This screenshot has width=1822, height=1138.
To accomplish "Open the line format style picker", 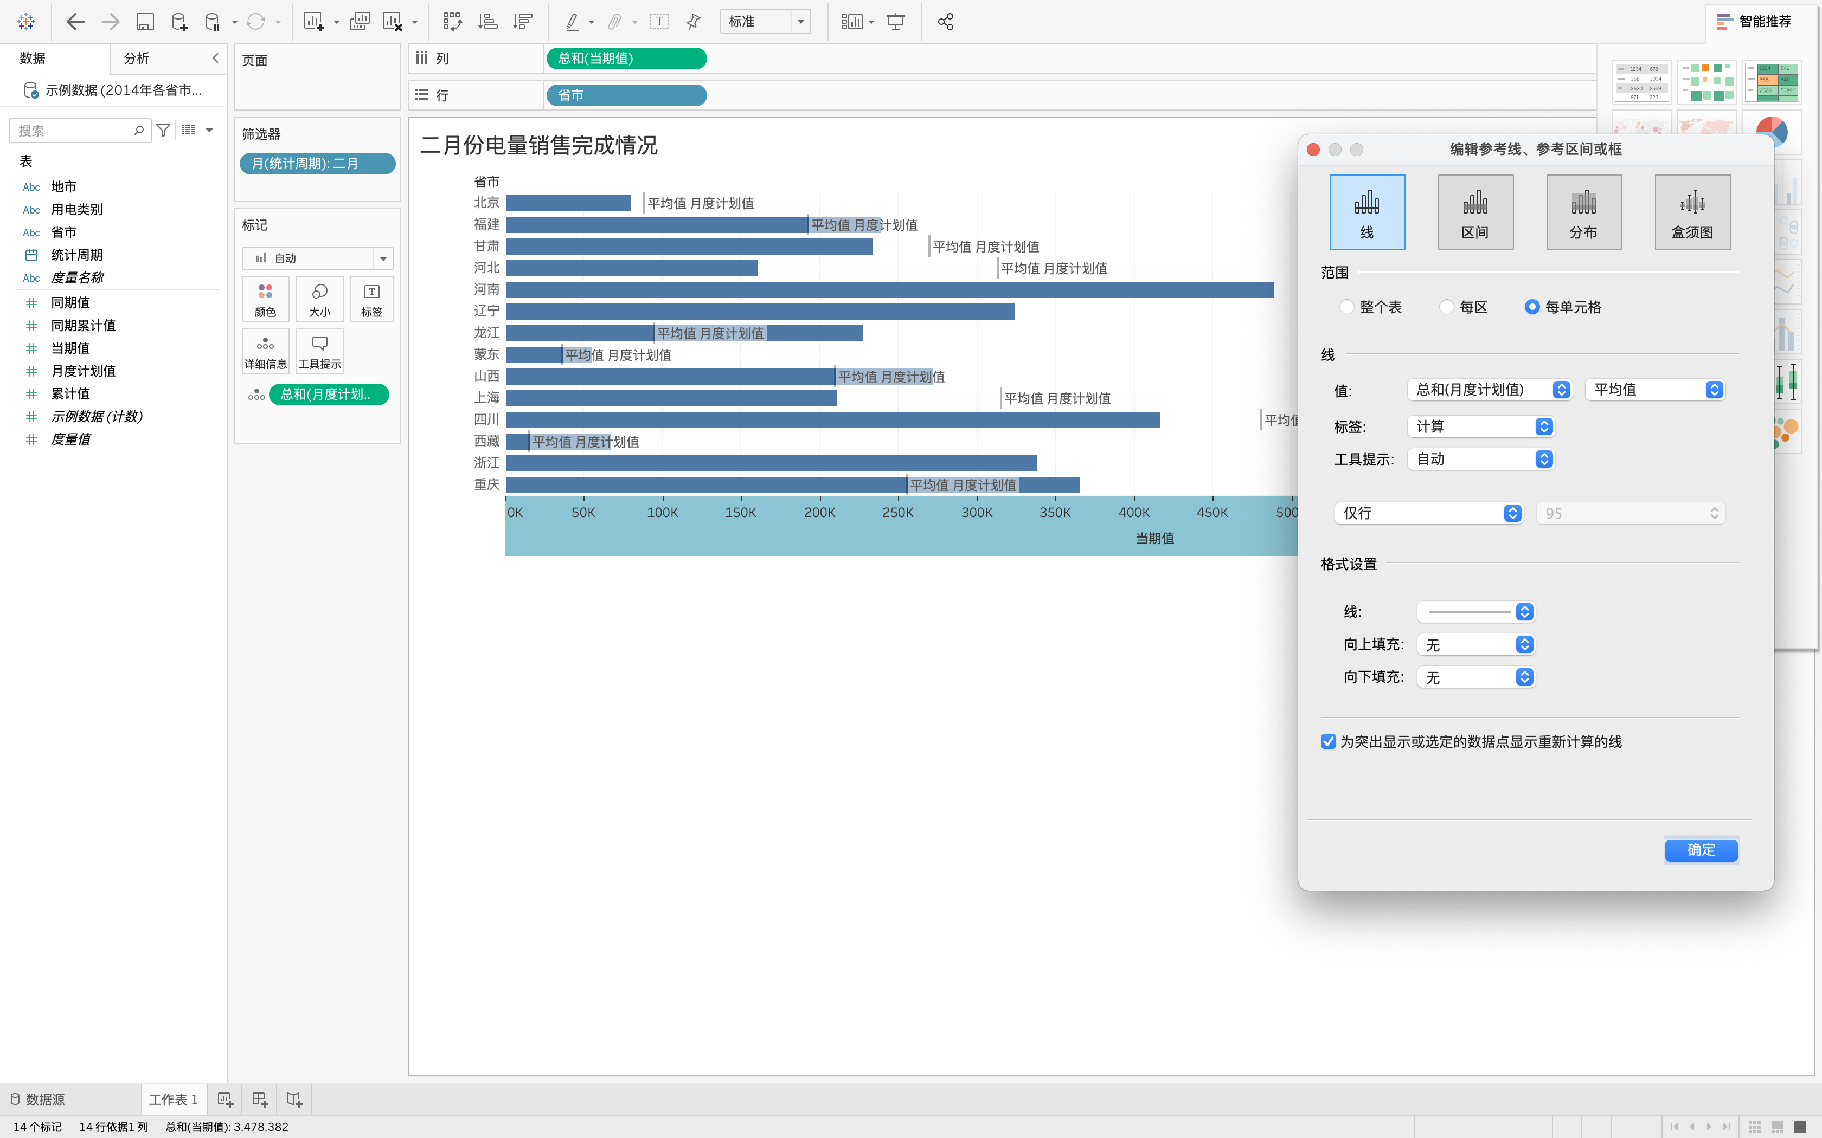I will click(x=1475, y=612).
